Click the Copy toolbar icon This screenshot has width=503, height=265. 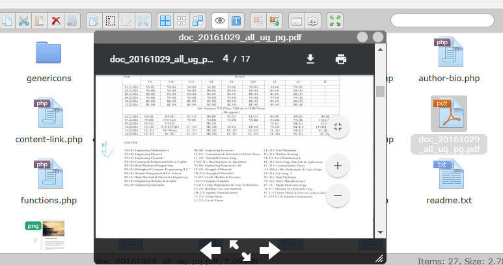7,21
